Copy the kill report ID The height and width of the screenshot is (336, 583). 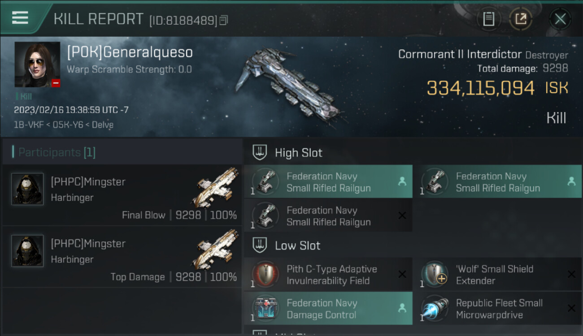pos(224,20)
